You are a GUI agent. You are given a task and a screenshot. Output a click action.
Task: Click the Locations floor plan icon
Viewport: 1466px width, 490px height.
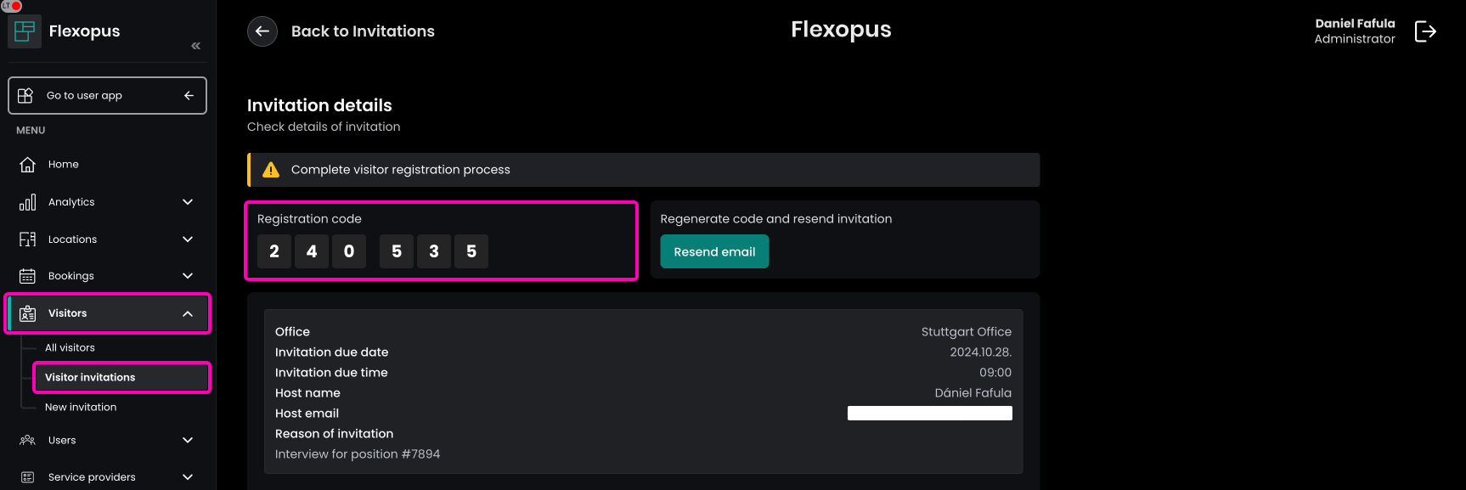click(27, 239)
